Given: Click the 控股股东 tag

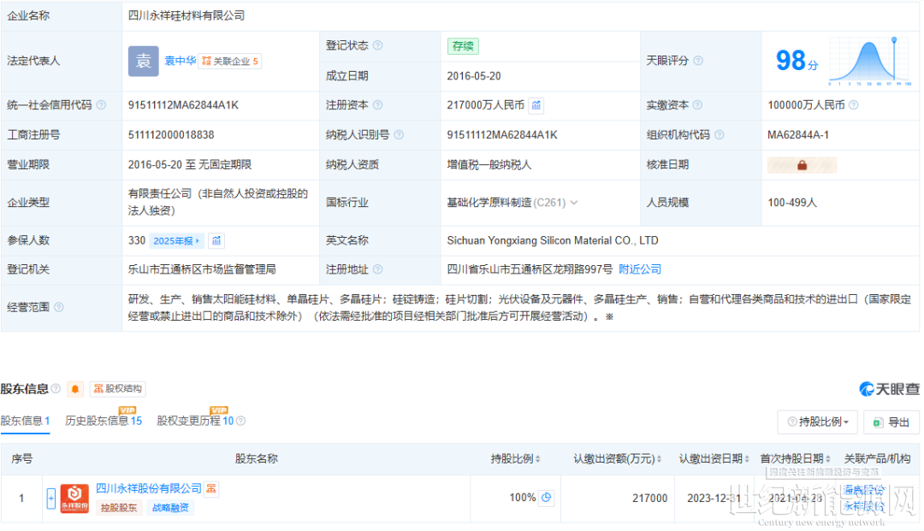Looking at the screenshot, I should [118, 508].
